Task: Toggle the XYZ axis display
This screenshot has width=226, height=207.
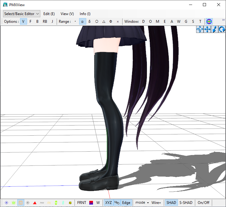Action: click(x=108, y=203)
